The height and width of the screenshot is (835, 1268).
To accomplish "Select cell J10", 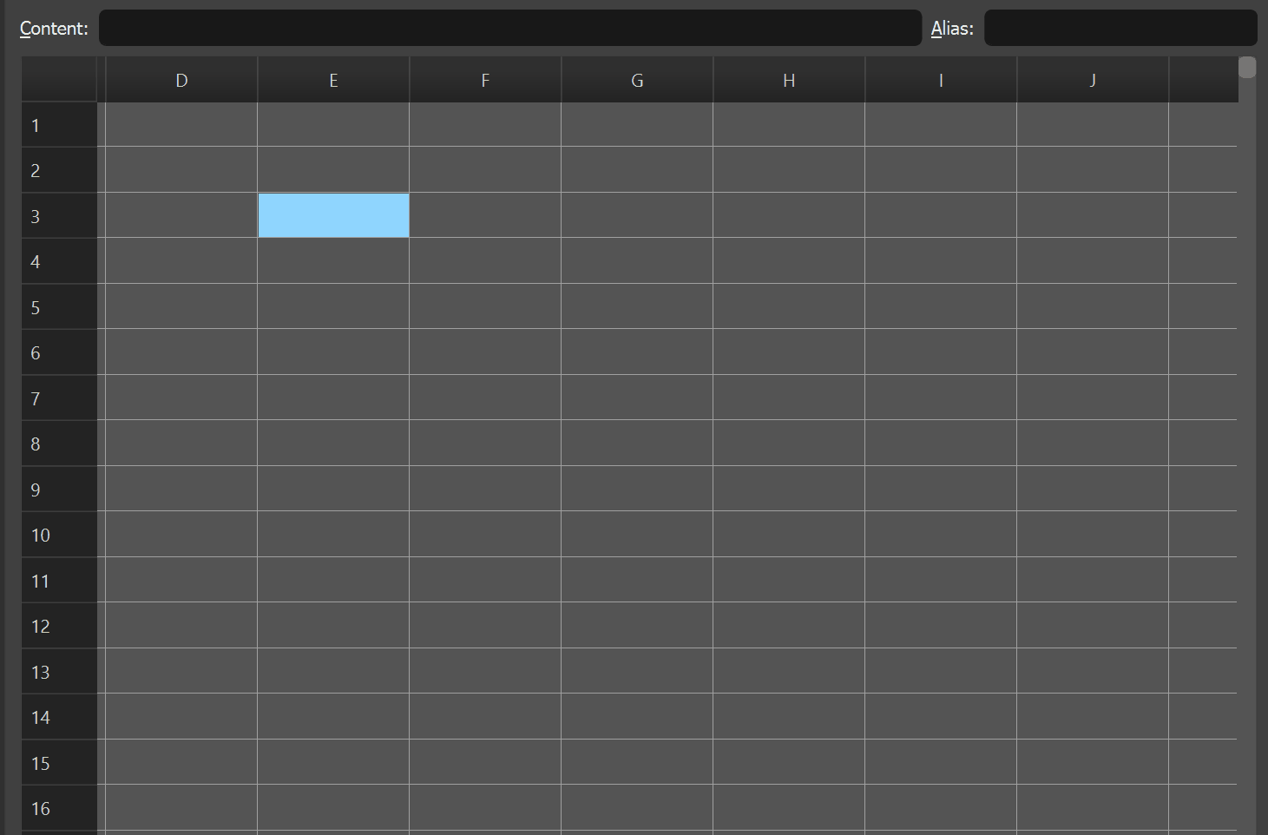I will click(x=1093, y=535).
